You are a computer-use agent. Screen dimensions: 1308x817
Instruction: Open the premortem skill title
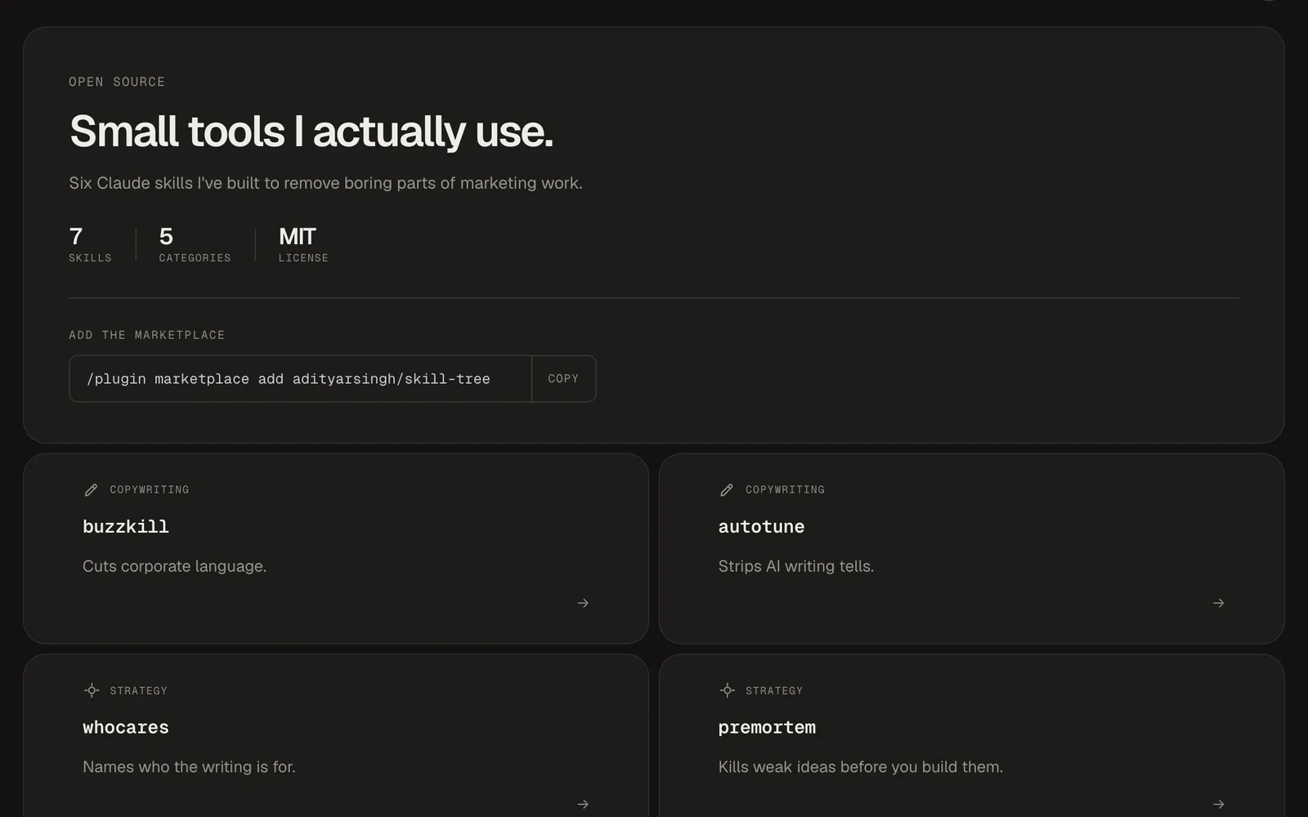tap(767, 727)
